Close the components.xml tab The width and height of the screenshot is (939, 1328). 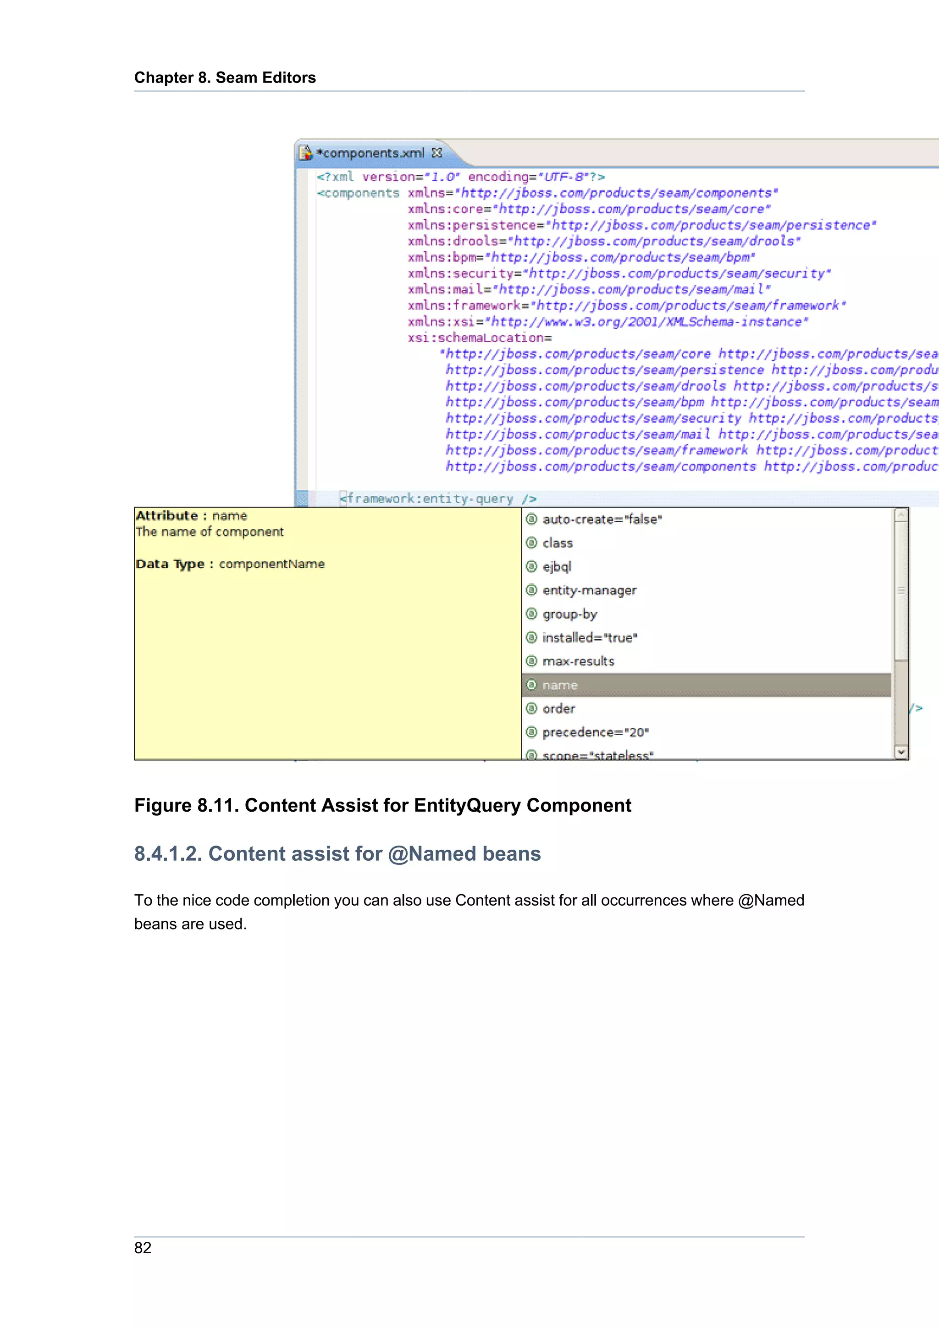point(437,153)
